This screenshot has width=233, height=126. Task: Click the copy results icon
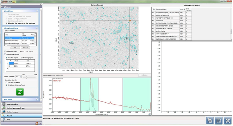(210, 120)
